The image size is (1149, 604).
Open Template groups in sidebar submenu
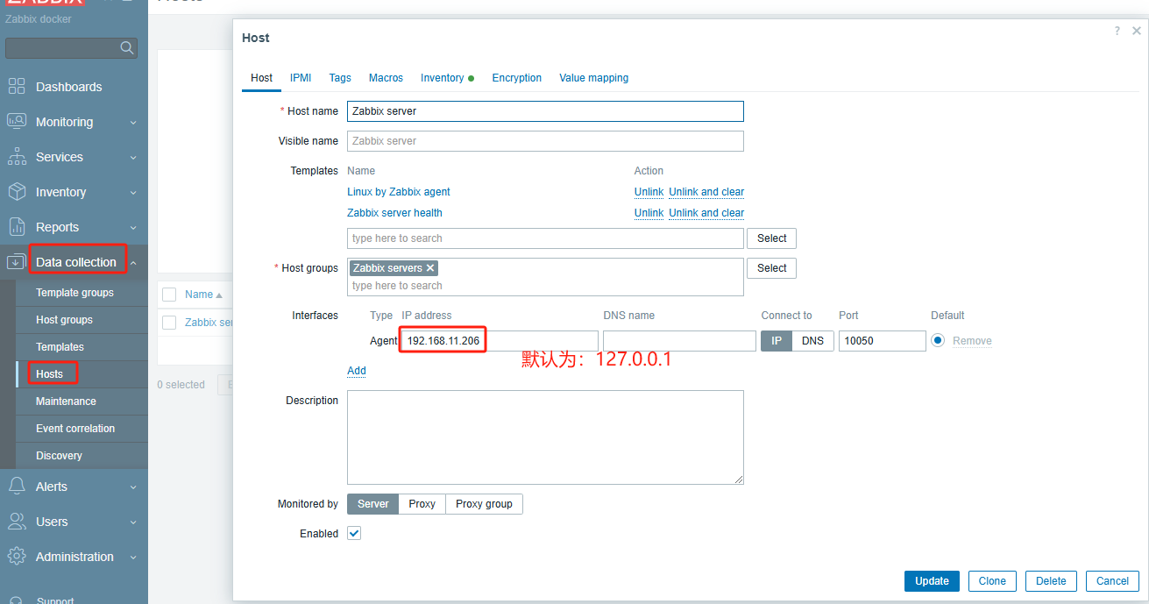[74, 293]
